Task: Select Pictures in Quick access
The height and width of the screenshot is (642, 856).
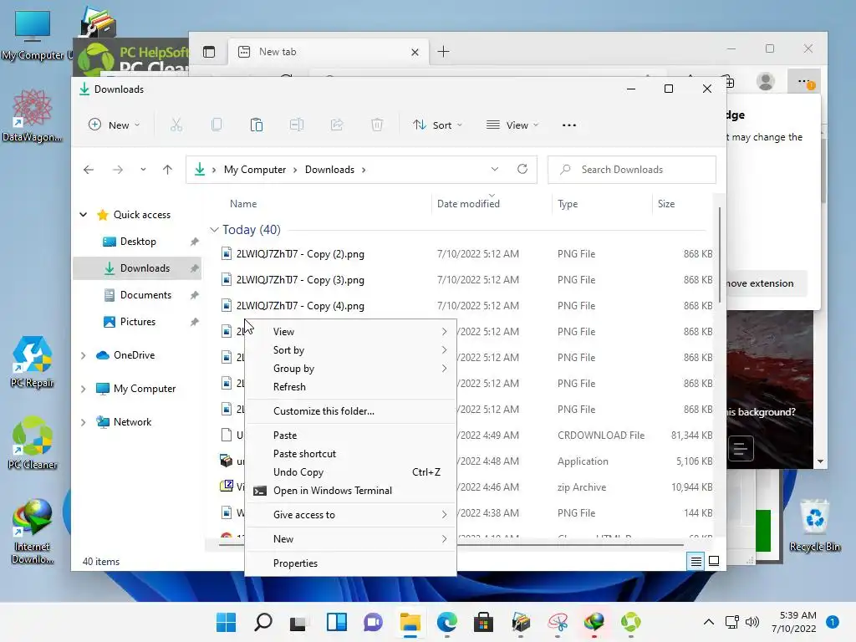Action: (137, 322)
